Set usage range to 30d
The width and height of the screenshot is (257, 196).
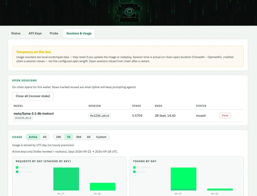coord(79,137)
